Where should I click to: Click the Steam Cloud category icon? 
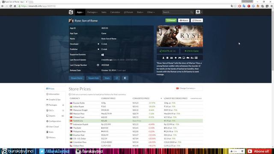tap(188, 58)
